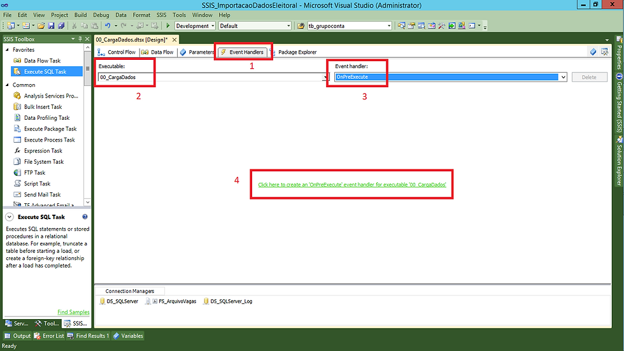Open the Default platform dropdown
Viewport: 624px width, 351px height.
click(x=288, y=26)
